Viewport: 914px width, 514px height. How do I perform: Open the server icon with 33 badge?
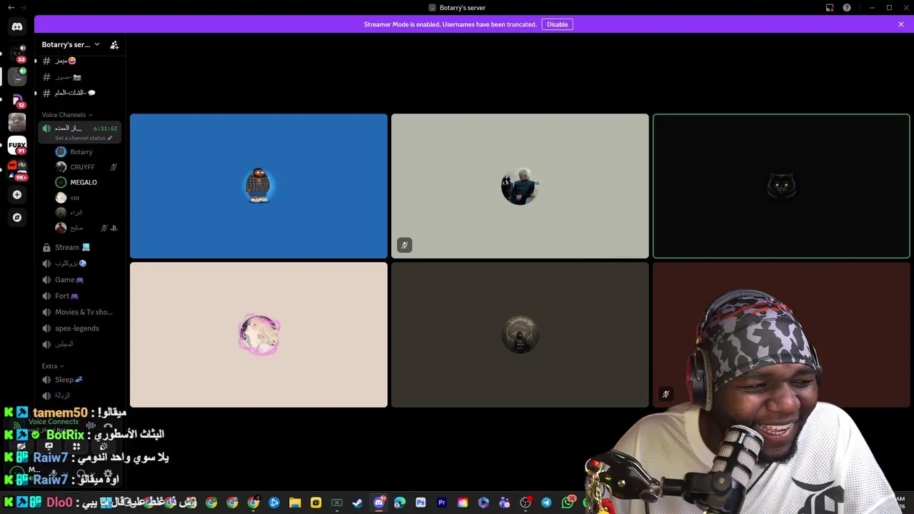pyautogui.click(x=17, y=53)
